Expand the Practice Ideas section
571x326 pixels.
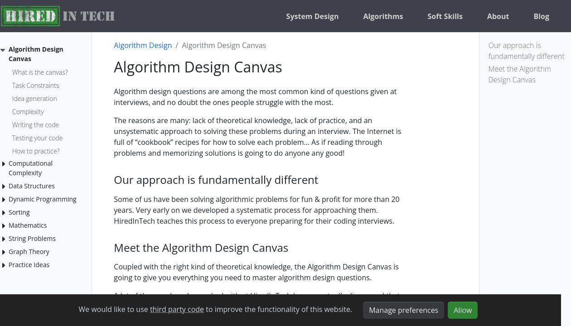4,264
